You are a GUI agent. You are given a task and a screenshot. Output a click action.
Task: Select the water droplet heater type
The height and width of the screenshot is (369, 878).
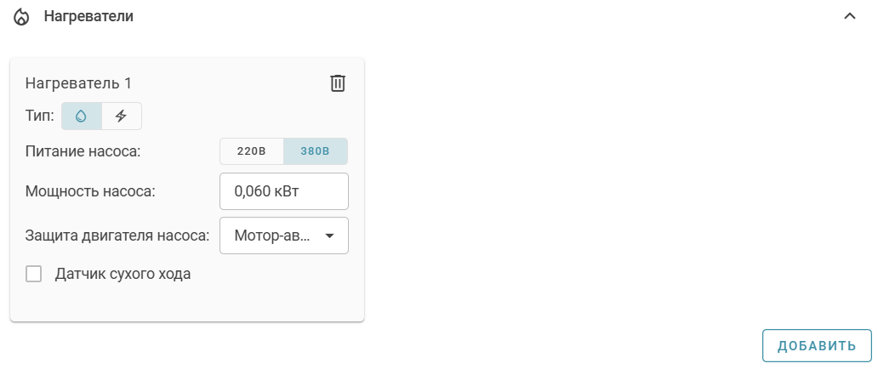(82, 116)
